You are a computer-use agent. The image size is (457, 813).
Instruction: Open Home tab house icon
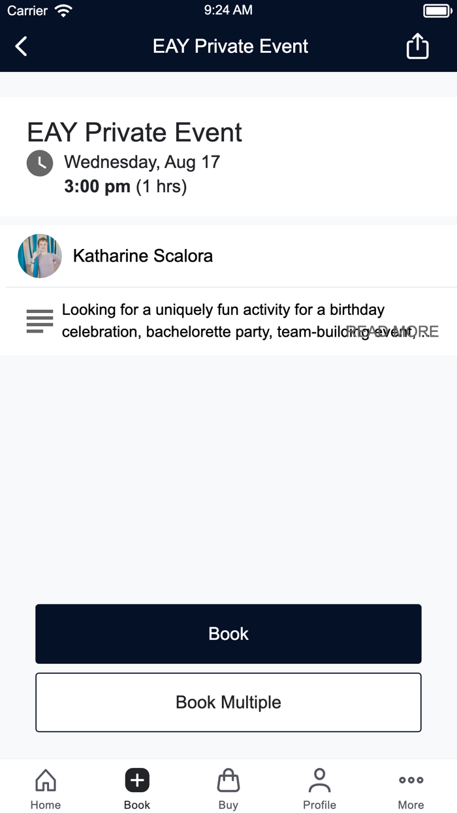(x=46, y=780)
